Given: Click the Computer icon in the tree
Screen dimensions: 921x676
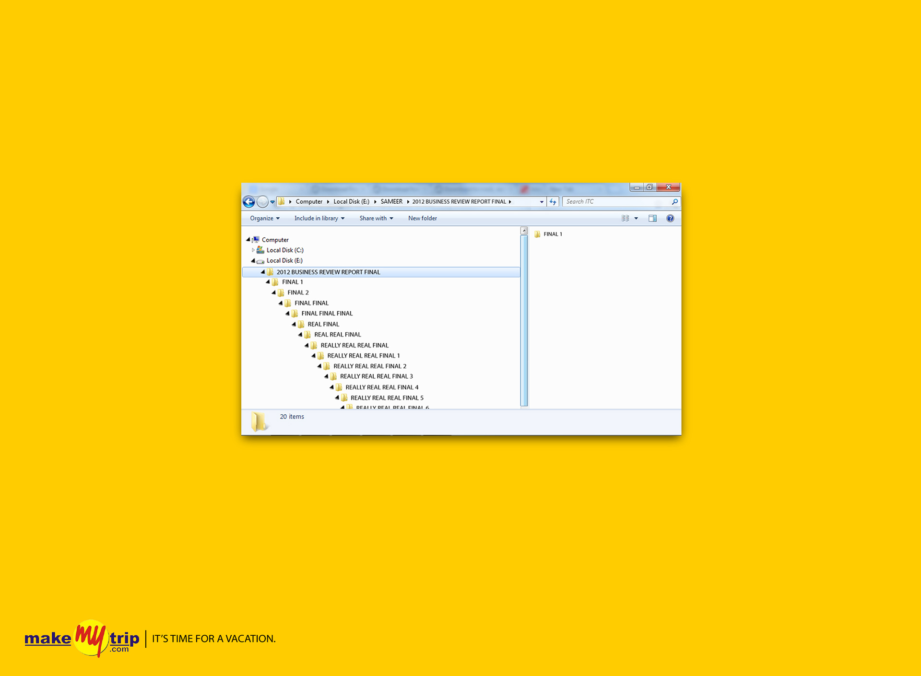Looking at the screenshot, I should click(256, 240).
